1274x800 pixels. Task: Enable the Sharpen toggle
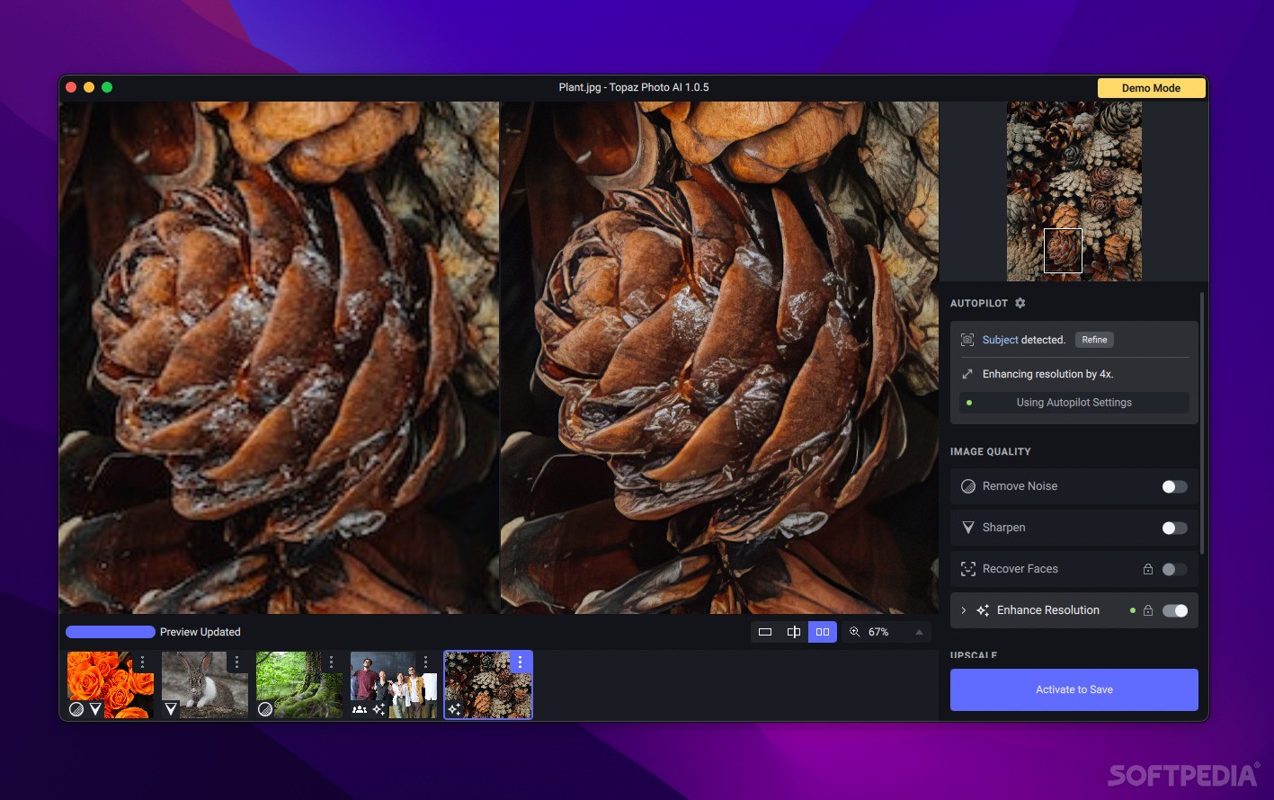(x=1174, y=528)
